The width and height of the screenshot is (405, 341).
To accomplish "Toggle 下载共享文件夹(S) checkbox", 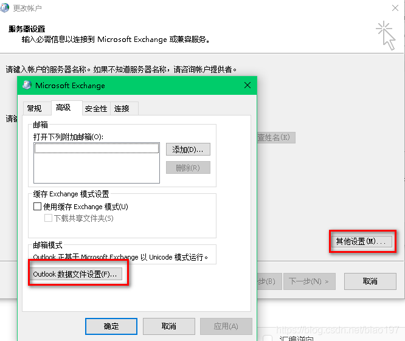I will point(48,218).
